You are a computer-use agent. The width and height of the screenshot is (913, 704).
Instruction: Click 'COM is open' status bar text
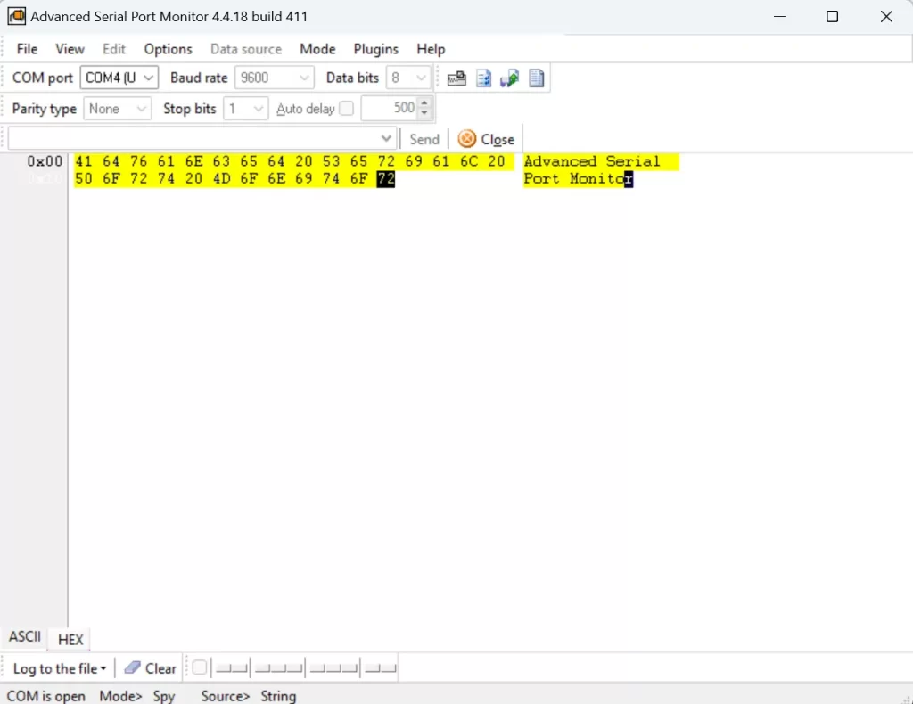[46, 696]
